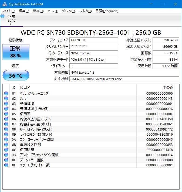182x192 pixels.
Task: Click the 対応機能 field S.M.A.R.T., TRIM
Action: 124,79
